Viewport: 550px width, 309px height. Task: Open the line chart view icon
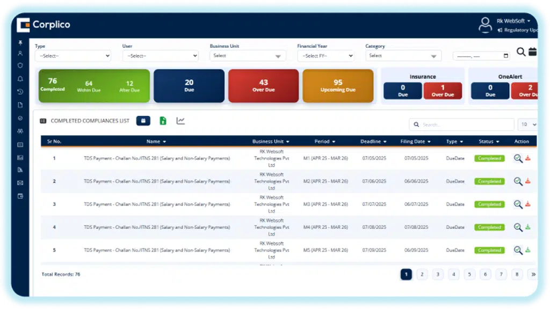point(180,121)
